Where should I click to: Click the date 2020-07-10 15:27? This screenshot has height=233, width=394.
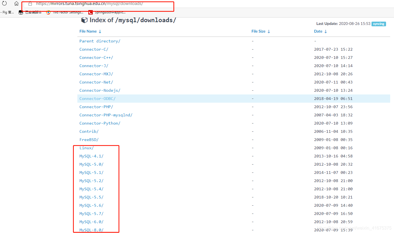pos(333,57)
